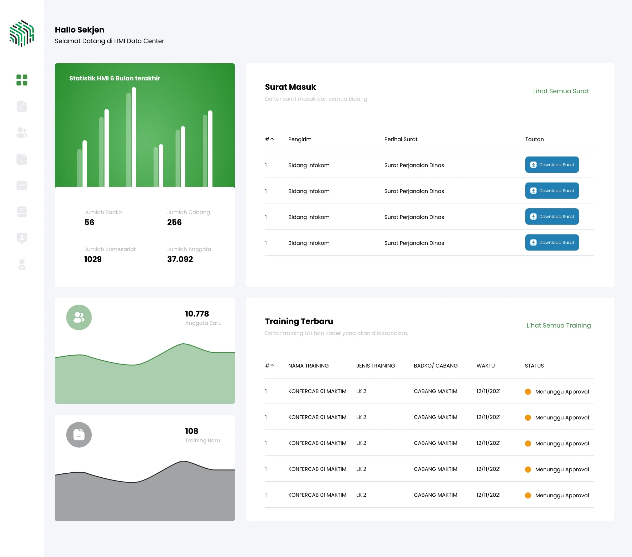Click Download Surat in first row

(552, 165)
